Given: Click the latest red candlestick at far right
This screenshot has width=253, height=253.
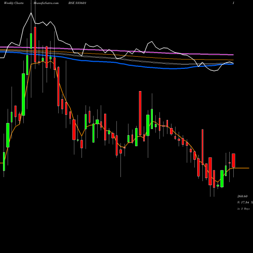Looking at the screenshot, I should click(x=234, y=160).
